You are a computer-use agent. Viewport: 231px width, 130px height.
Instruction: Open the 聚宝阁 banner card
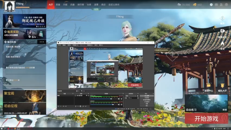pos(25,96)
